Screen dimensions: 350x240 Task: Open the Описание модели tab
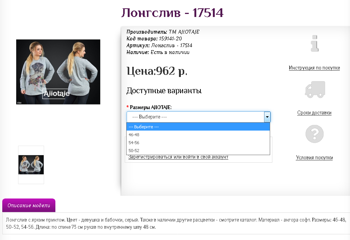pos(29,205)
